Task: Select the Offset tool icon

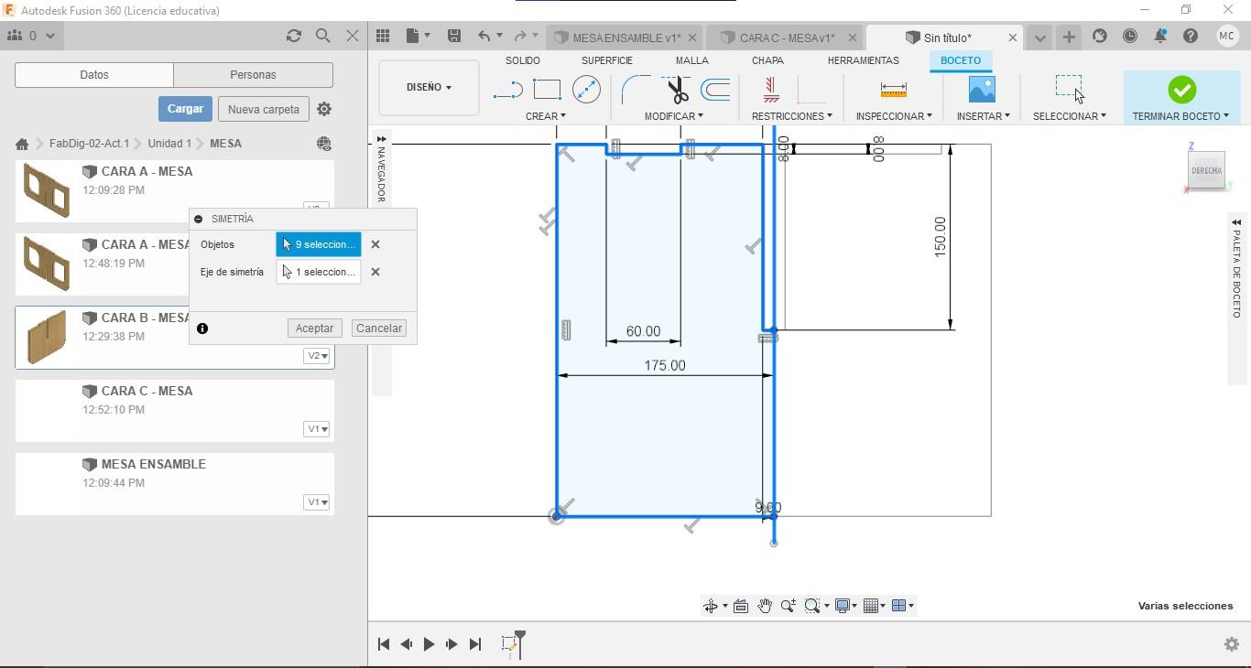Action: 715,90
